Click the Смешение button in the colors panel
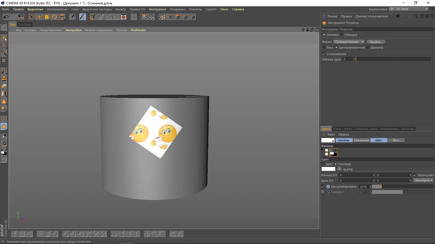Screen dimensions: 435x244 coord(361,140)
